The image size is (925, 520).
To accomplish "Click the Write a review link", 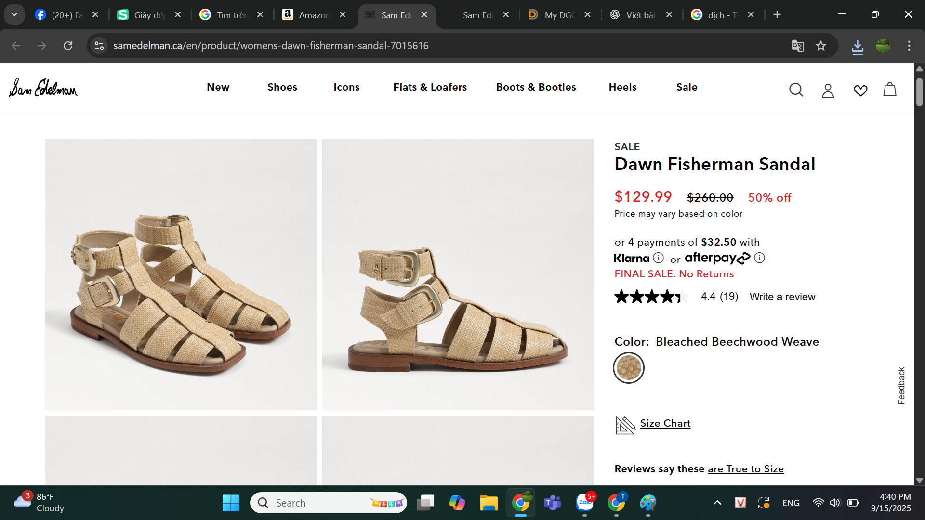I will pyautogui.click(x=782, y=297).
